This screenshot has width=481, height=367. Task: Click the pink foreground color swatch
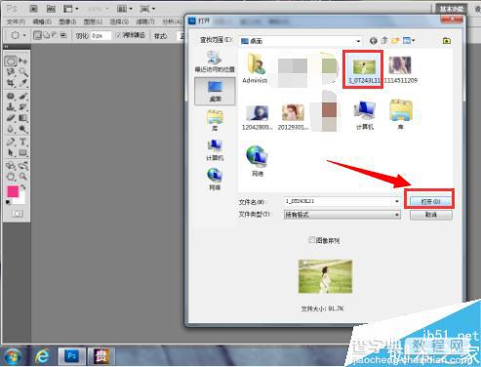point(13,191)
